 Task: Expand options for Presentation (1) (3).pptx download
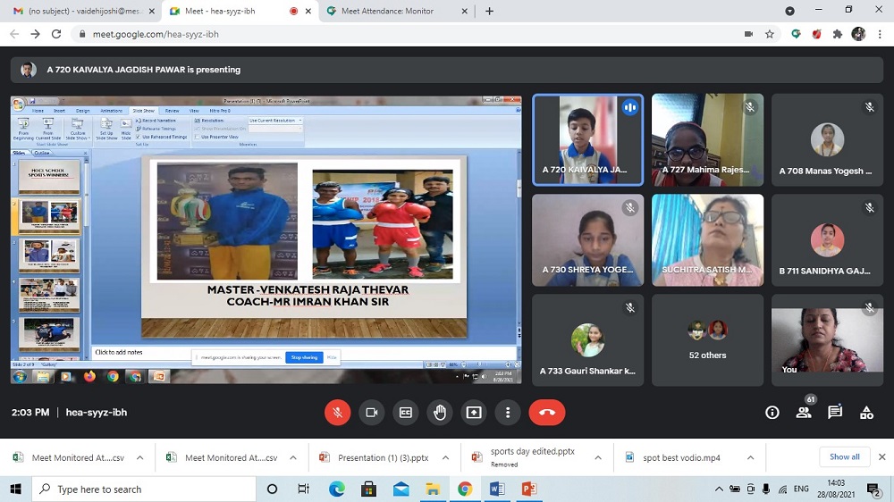point(446,457)
